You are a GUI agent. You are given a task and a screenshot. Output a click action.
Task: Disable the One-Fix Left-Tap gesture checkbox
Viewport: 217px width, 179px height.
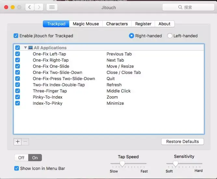pyautogui.click(x=18, y=54)
